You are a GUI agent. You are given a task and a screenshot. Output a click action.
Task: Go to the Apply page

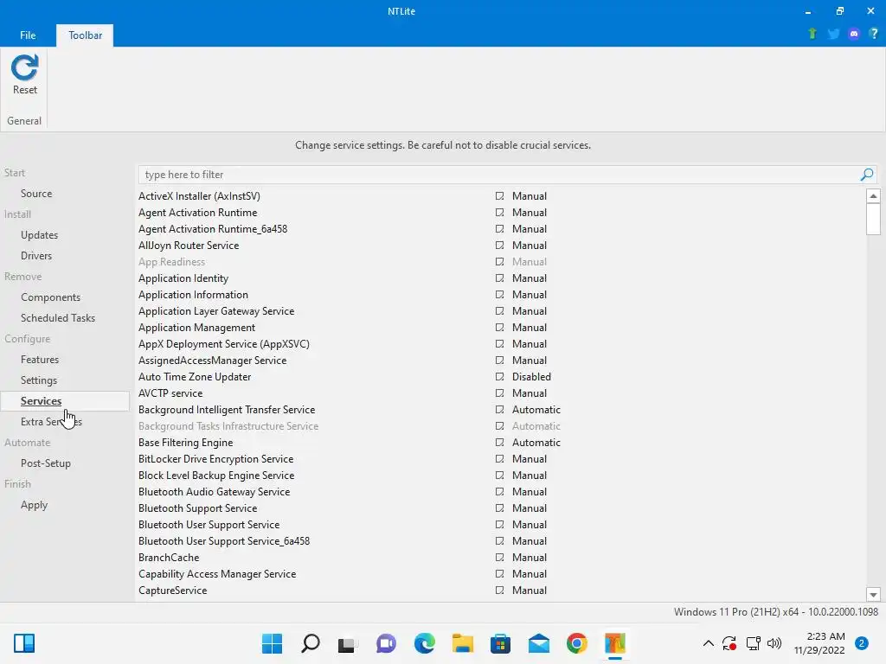[34, 505]
